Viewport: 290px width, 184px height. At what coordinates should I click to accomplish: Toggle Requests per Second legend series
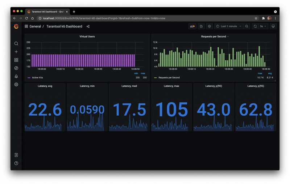coord(169,77)
